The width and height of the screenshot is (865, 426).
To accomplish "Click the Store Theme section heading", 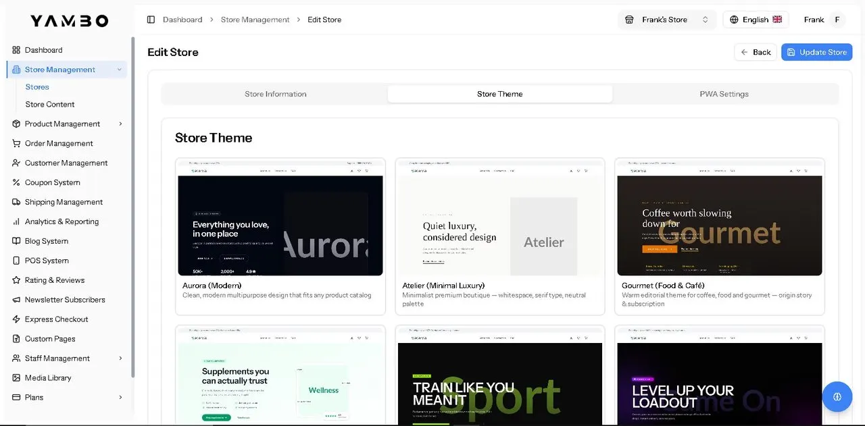I will click(x=214, y=138).
